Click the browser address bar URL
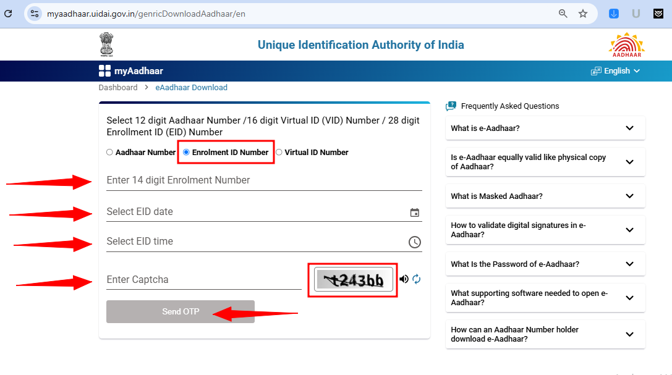The image size is (672, 375). tap(146, 14)
